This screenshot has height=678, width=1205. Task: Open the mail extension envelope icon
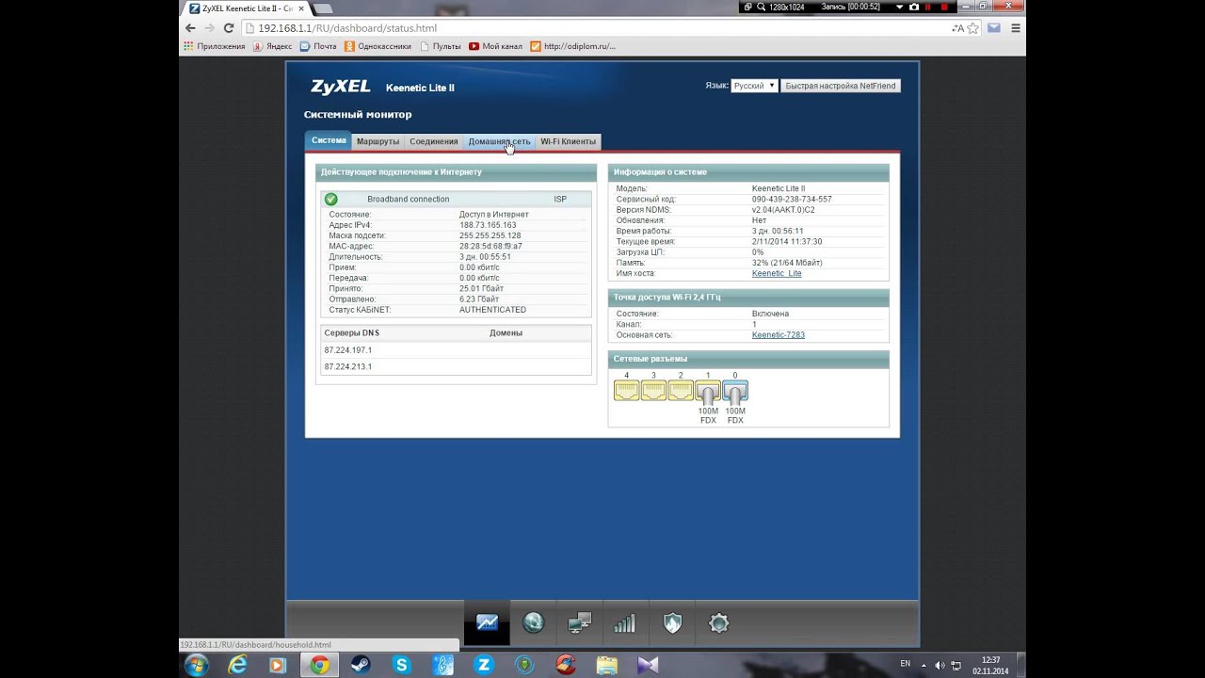pos(994,28)
